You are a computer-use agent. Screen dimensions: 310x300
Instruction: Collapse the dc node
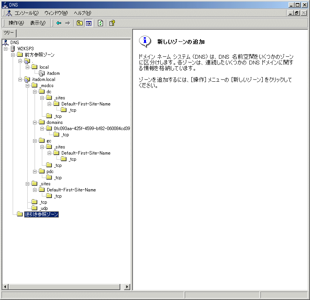click(35, 92)
